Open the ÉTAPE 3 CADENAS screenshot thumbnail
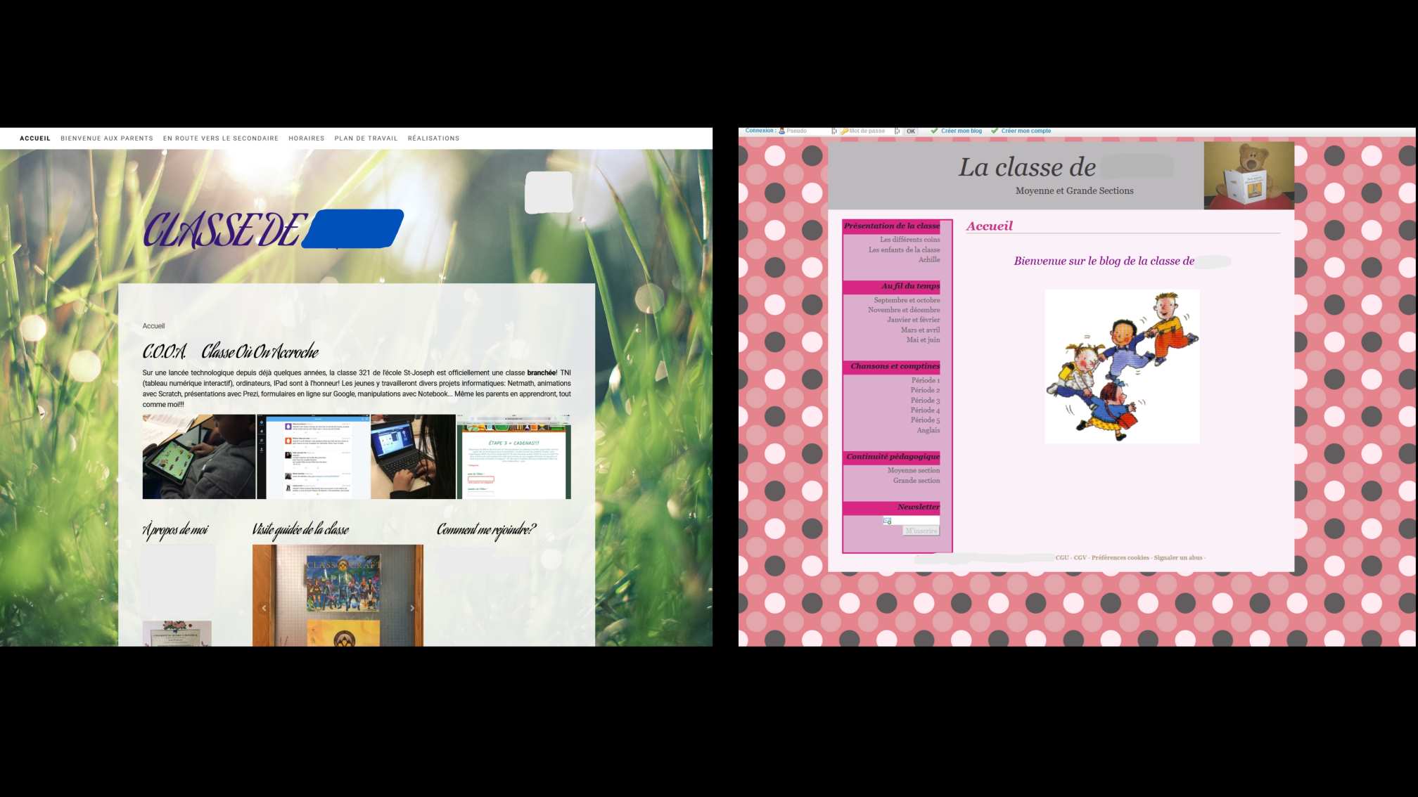1418x797 pixels. click(x=514, y=457)
